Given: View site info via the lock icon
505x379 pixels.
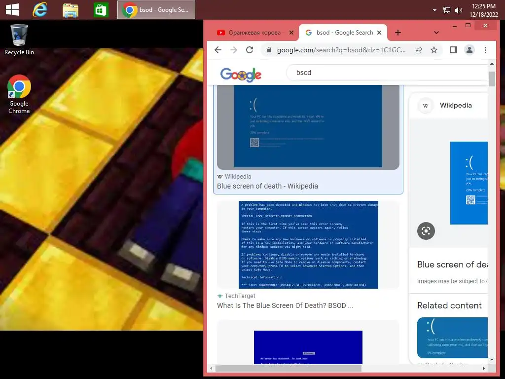Looking at the screenshot, I should [x=269, y=50].
